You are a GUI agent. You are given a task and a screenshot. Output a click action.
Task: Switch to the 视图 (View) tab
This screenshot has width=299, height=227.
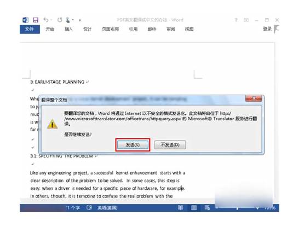click(x=189, y=29)
